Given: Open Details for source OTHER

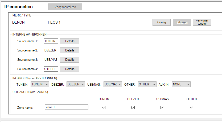Looking at the screenshot, I should pyautogui.click(x=69, y=69).
